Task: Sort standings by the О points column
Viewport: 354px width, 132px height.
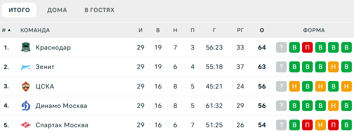Action: coord(262,30)
